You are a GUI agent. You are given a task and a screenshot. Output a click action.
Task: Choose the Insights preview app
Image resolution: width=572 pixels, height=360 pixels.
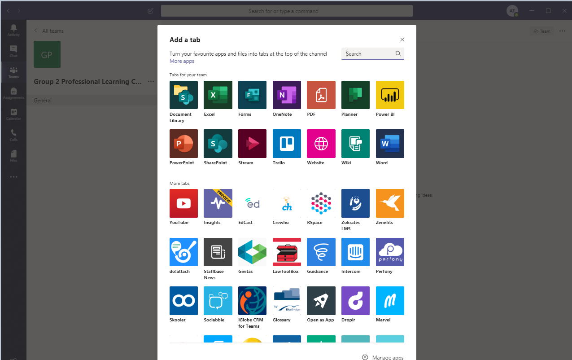[x=218, y=203]
